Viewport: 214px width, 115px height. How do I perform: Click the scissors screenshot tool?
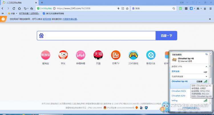pyautogui.click(x=198, y=9)
